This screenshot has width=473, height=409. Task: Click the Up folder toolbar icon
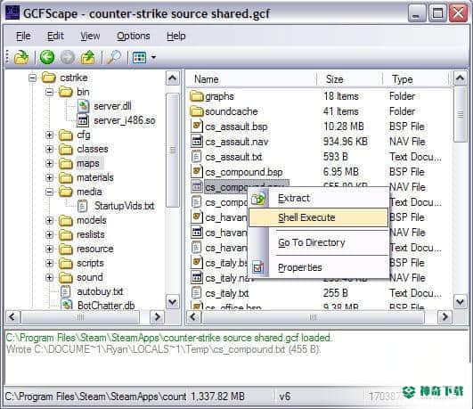pyautogui.click(x=87, y=57)
